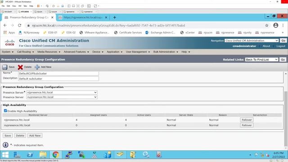Image resolution: width=288 pixels, height=162 pixels.
Task: Close the njpresence.htc.local tab
Action: pyautogui.click(x=106, y=18)
